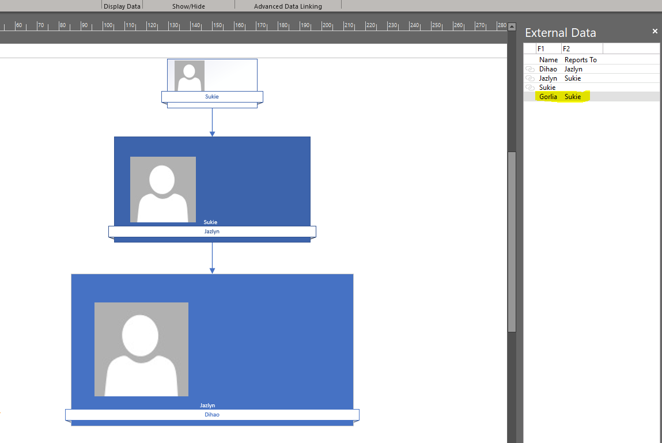This screenshot has width=662, height=443.
Task: Click the vertical scrollbar up arrow
Action: pyautogui.click(x=512, y=26)
